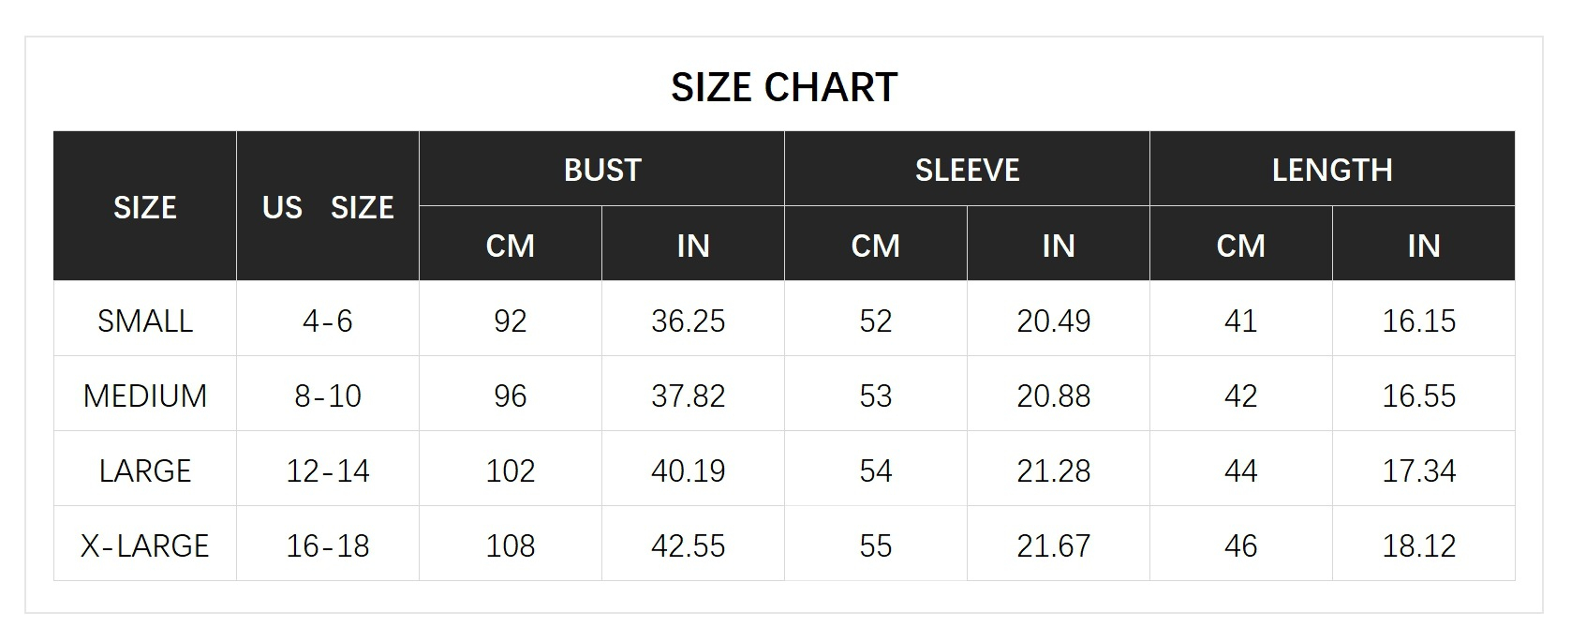This screenshot has height=642, width=1571.
Task: Click the LARGE size row label
Action: (x=145, y=470)
